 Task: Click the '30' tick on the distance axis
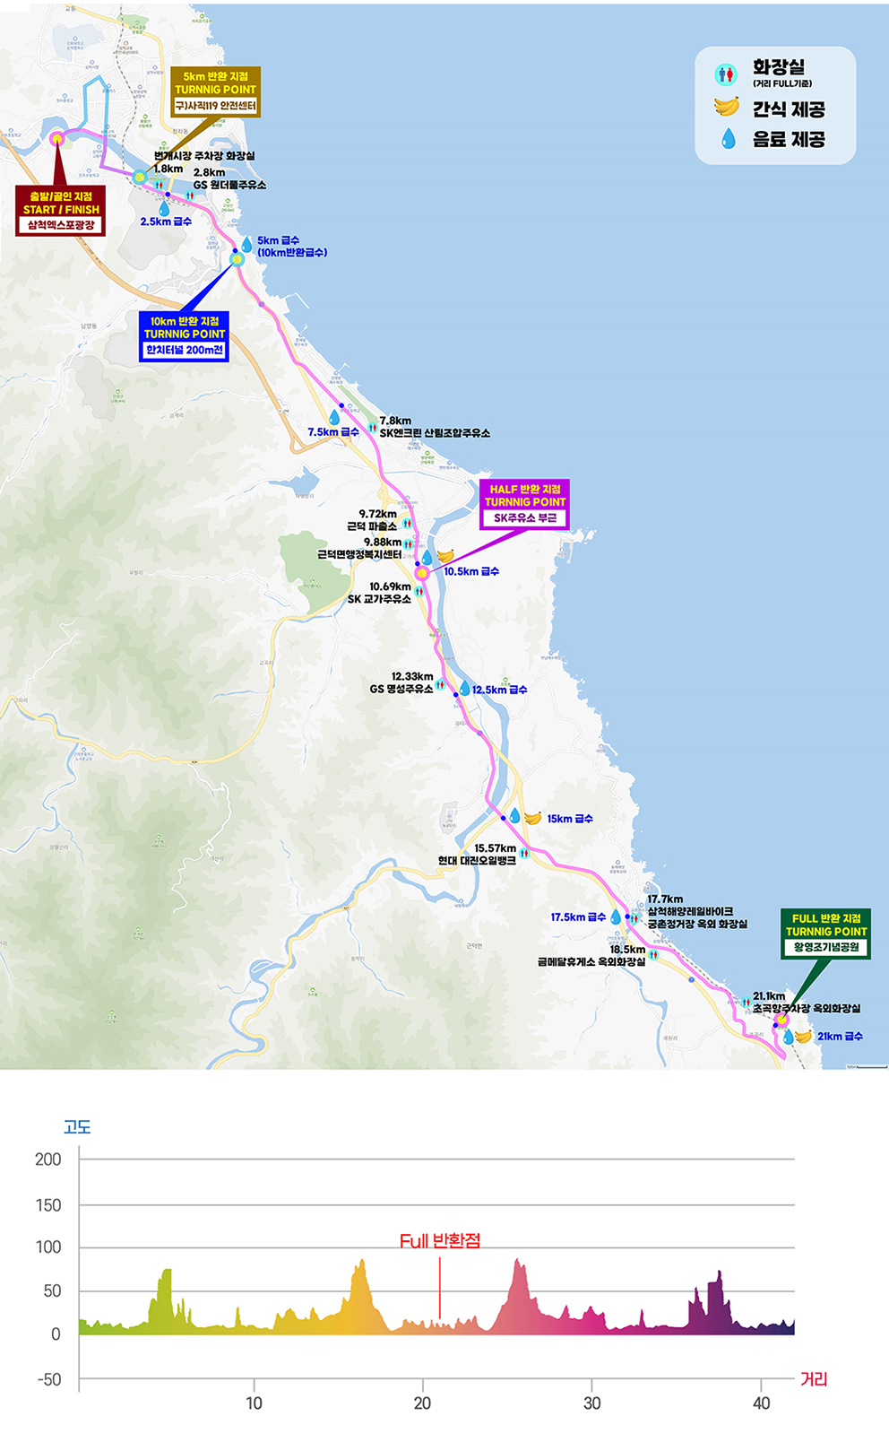click(x=592, y=1403)
